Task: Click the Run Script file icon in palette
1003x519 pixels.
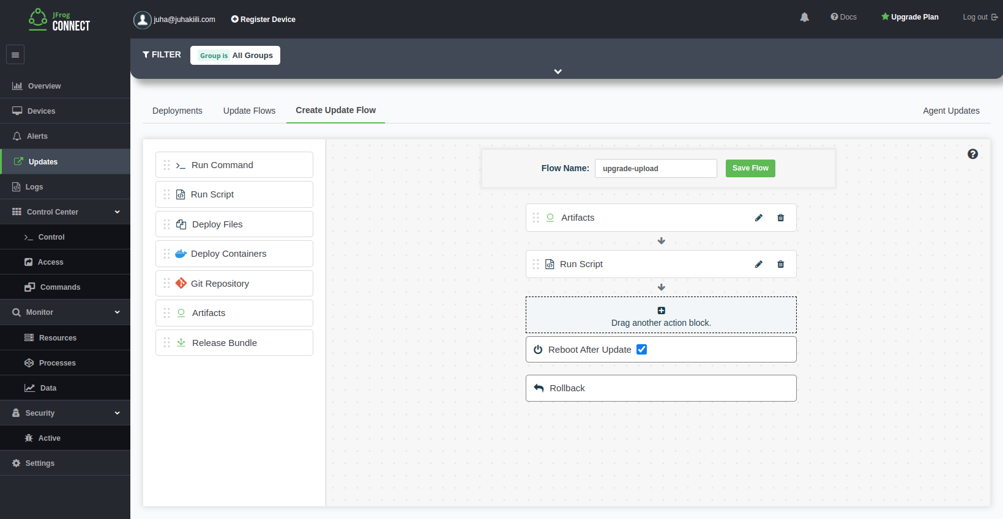Action: (x=181, y=194)
